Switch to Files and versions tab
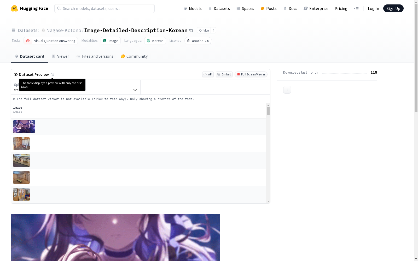The image size is (418, 261). (x=95, y=56)
